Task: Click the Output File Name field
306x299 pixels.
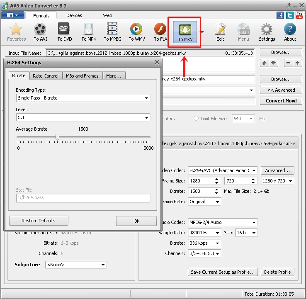Action: point(209,79)
